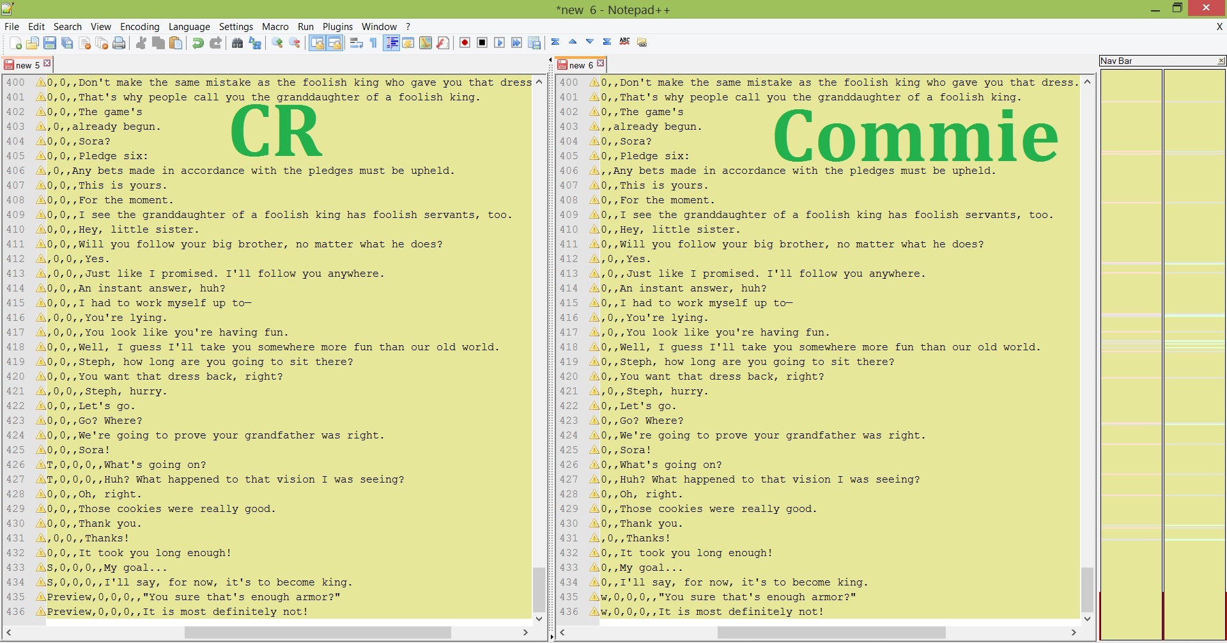Image resolution: width=1227 pixels, height=643 pixels.
Task: Go to the previous compare difference
Action: (x=573, y=42)
